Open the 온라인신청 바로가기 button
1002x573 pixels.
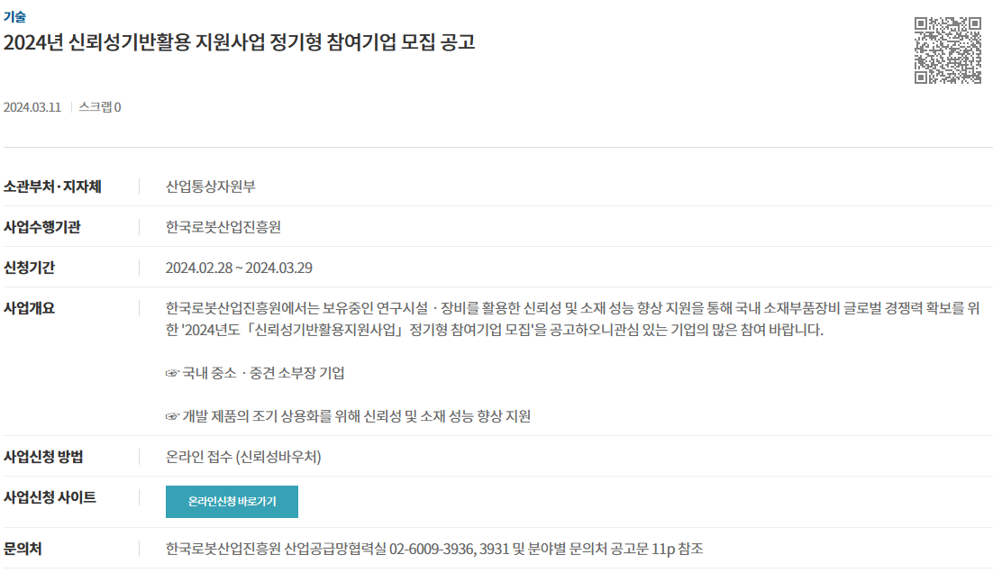(x=232, y=502)
